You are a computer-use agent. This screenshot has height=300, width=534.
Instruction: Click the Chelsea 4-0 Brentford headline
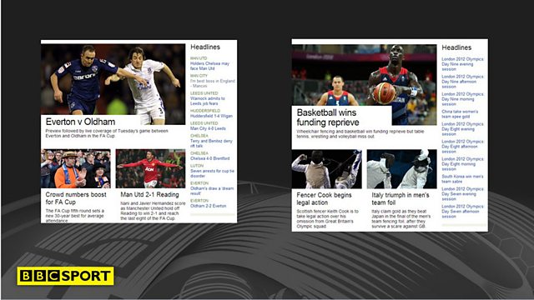pos(209,158)
